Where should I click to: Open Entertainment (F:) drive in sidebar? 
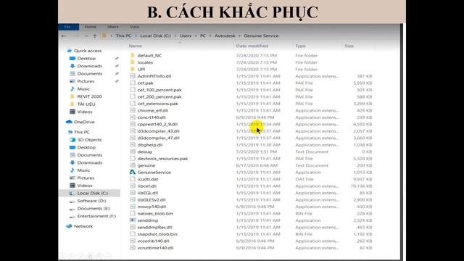(x=96, y=216)
